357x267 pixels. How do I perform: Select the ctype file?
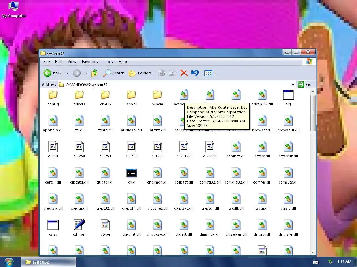[105, 229]
